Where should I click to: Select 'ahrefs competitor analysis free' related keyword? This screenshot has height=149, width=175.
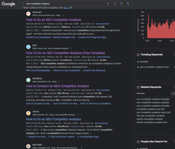(x=152, y=122)
